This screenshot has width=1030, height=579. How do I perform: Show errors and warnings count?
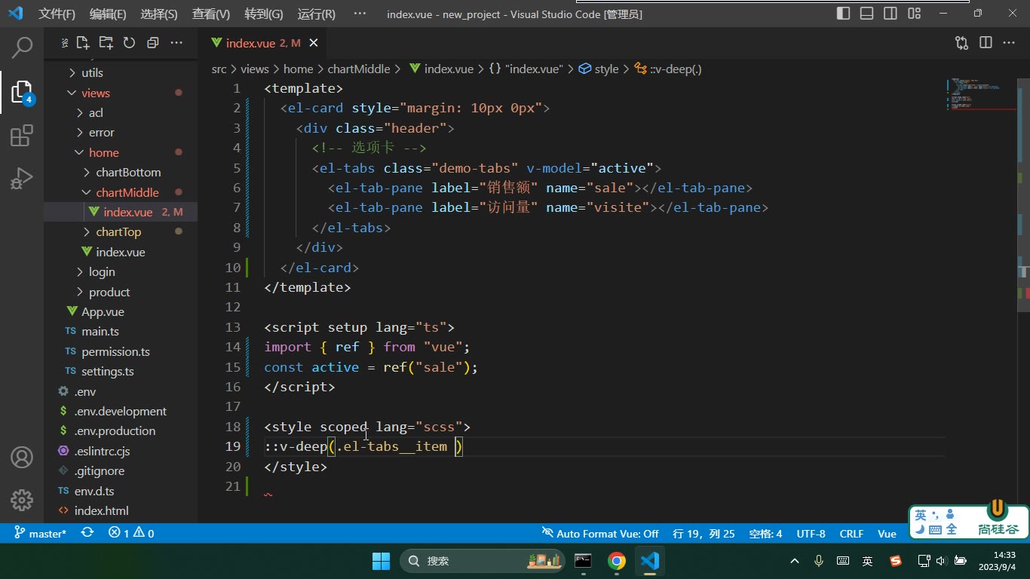tap(131, 533)
